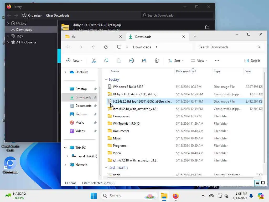Open containing folder icon in Library window

coord(207,27)
